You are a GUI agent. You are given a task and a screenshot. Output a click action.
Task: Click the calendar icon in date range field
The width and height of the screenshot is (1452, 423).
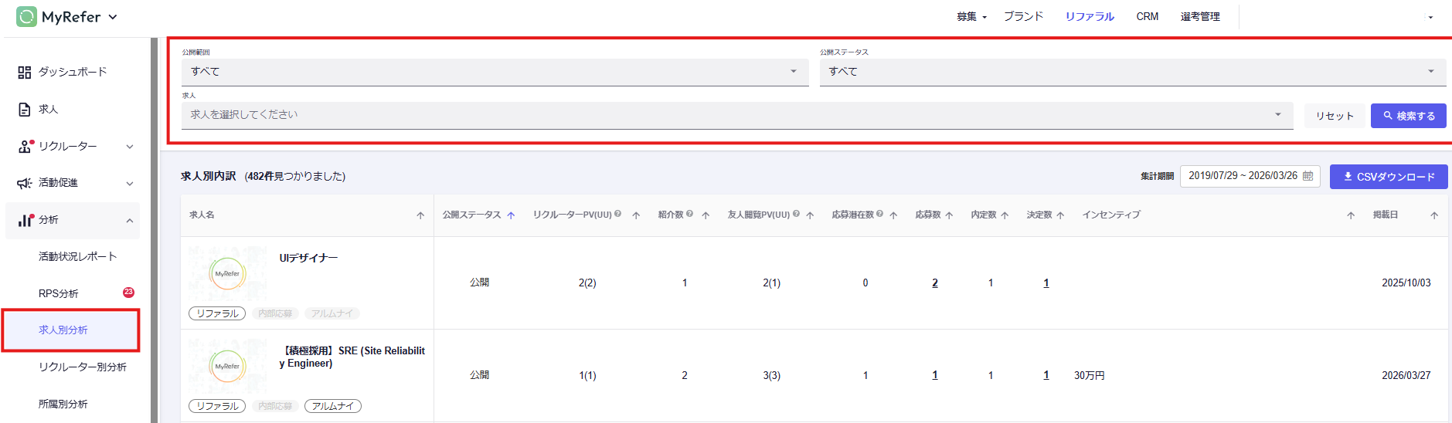pyautogui.click(x=1307, y=176)
